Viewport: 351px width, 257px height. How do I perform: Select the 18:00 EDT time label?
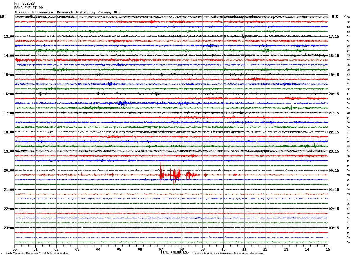pos(9,132)
